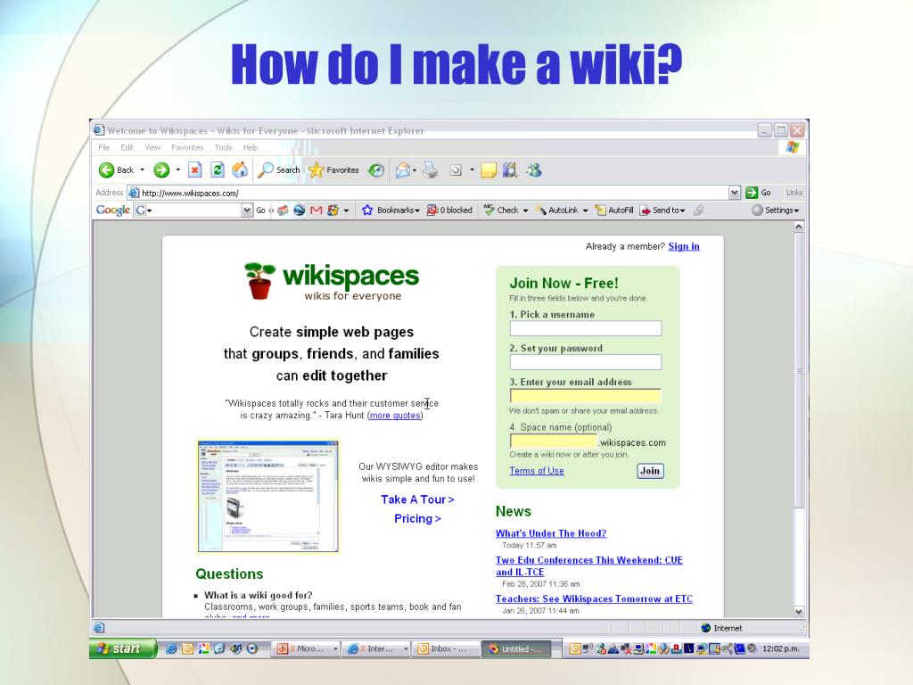Open What's Under The Hood? news link
The image size is (913, 685).
pos(551,533)
